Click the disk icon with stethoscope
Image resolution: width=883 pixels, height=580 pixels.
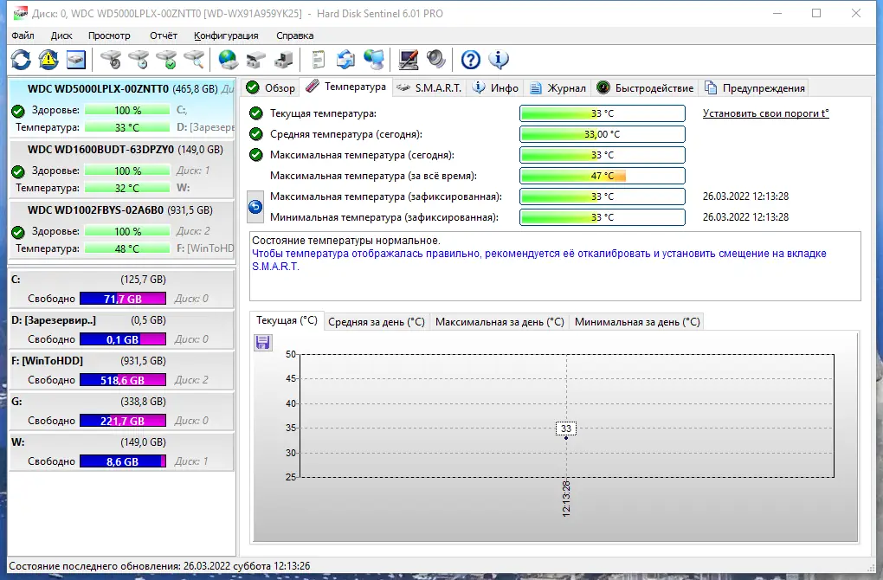[x=111, y=59]
